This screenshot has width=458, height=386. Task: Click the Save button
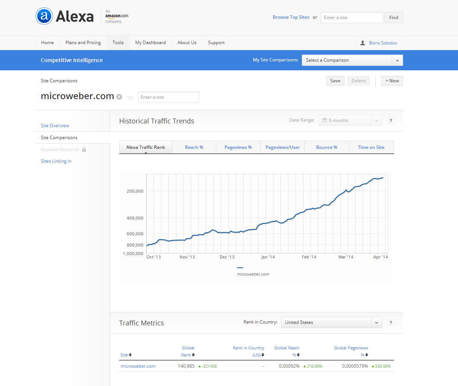point(335,81)
